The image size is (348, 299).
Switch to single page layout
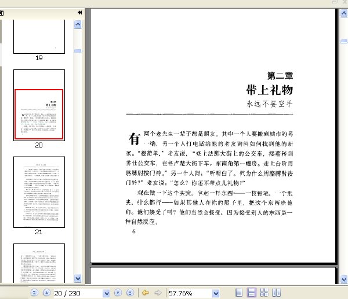tap(239, 293)
